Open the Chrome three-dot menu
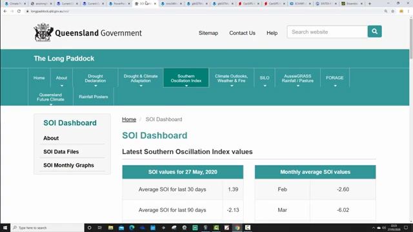This screenshot has height=232, width=413. 408,12
